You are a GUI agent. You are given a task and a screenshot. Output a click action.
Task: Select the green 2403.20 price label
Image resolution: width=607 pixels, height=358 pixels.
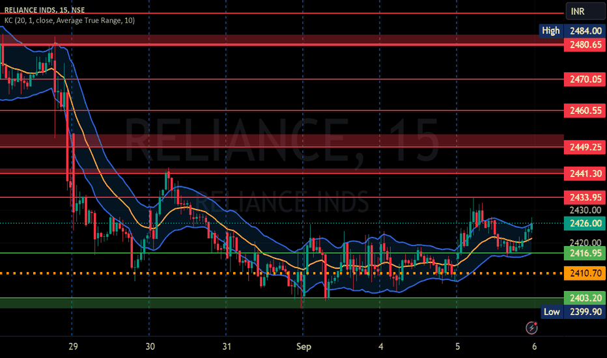[x=586, y=298]
